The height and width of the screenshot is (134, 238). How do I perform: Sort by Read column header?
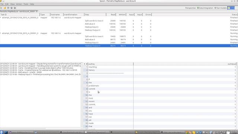(x=111, y=15)
